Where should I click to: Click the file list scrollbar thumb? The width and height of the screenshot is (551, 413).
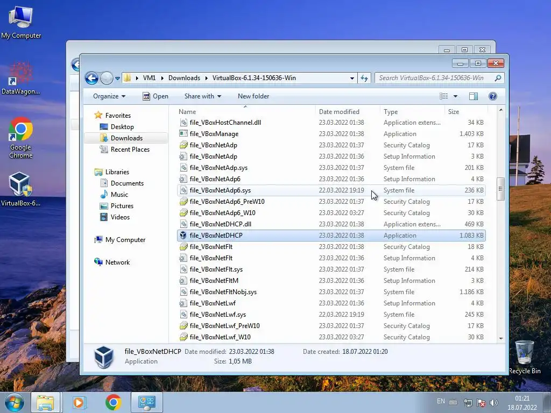(x=501, y=189)
